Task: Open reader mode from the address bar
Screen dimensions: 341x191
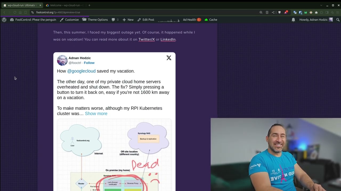Action: [x=267, y=12]
